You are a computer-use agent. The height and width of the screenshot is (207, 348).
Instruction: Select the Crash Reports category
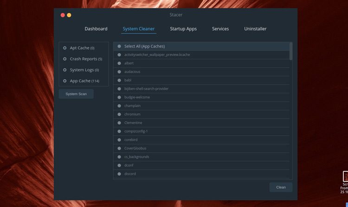(x=65, y=59)
